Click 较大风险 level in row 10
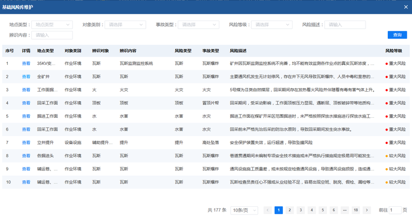The height and width of the screenshot is (219, 412). click(x=396, y=182)
